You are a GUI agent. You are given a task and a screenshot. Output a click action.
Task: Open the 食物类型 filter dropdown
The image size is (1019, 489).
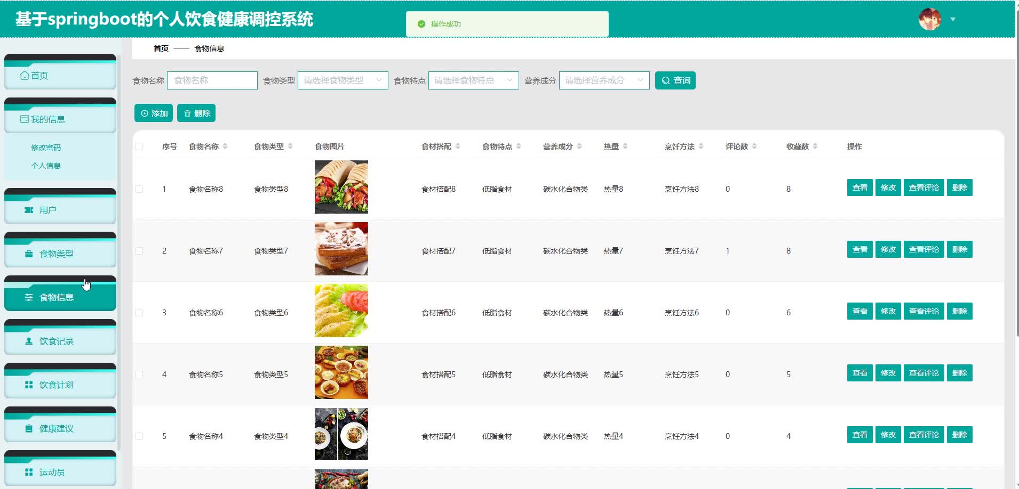click(x=343, y=80)
